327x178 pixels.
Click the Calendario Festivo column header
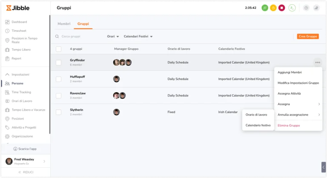click(232, 49)
